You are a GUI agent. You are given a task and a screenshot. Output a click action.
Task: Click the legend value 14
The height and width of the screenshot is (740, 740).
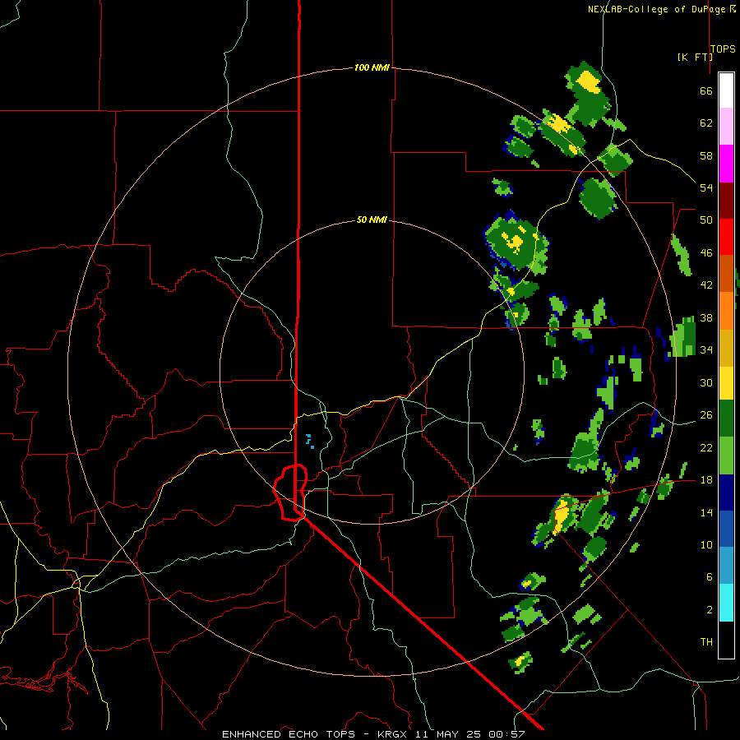(706, 512)
